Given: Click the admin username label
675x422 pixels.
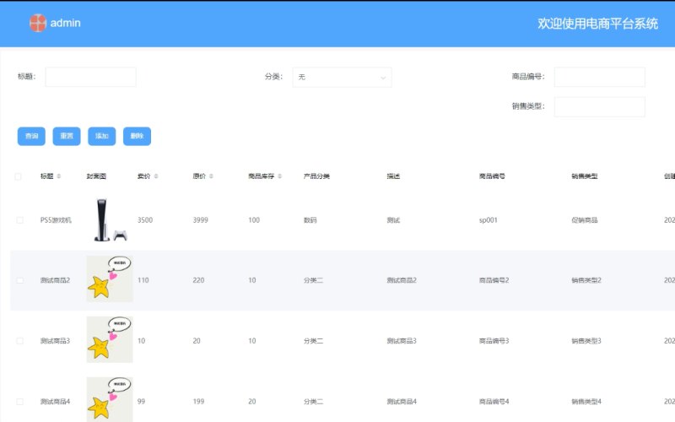Looking at the screenshot, I should pos(66,23).
